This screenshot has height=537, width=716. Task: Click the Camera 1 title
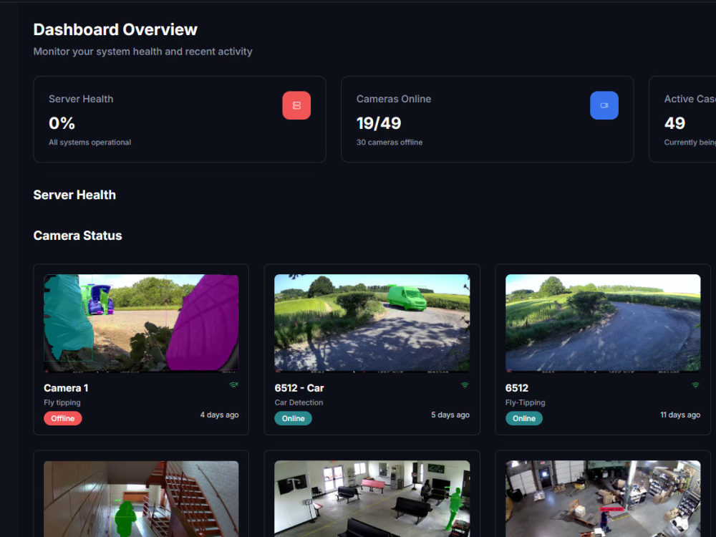(x=66, y=388)
